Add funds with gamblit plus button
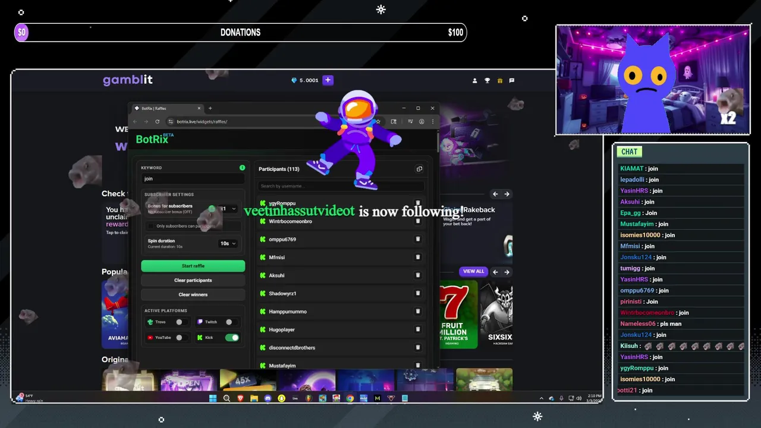This screenshot has height=428, width=761. click(x=328, y=80)
